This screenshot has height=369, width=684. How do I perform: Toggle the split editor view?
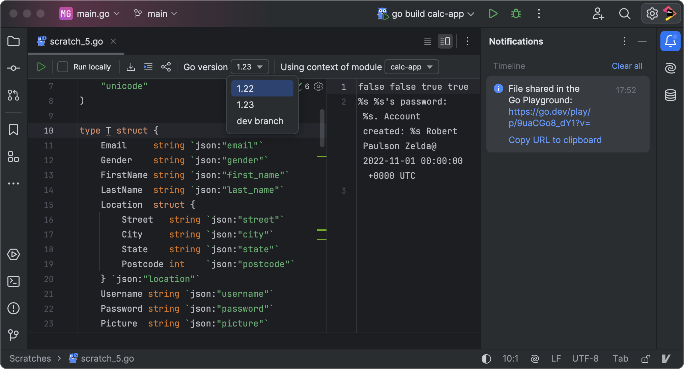[445, 41]
